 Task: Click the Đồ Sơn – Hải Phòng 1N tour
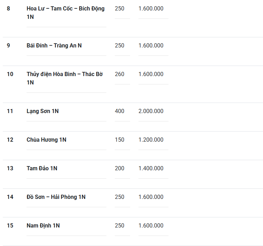[56, 197]
